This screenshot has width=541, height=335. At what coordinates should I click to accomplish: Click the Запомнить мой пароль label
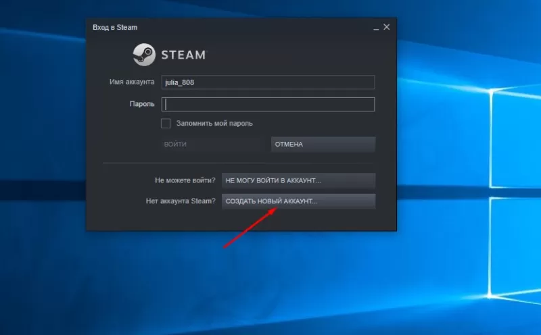click(214, 124)
